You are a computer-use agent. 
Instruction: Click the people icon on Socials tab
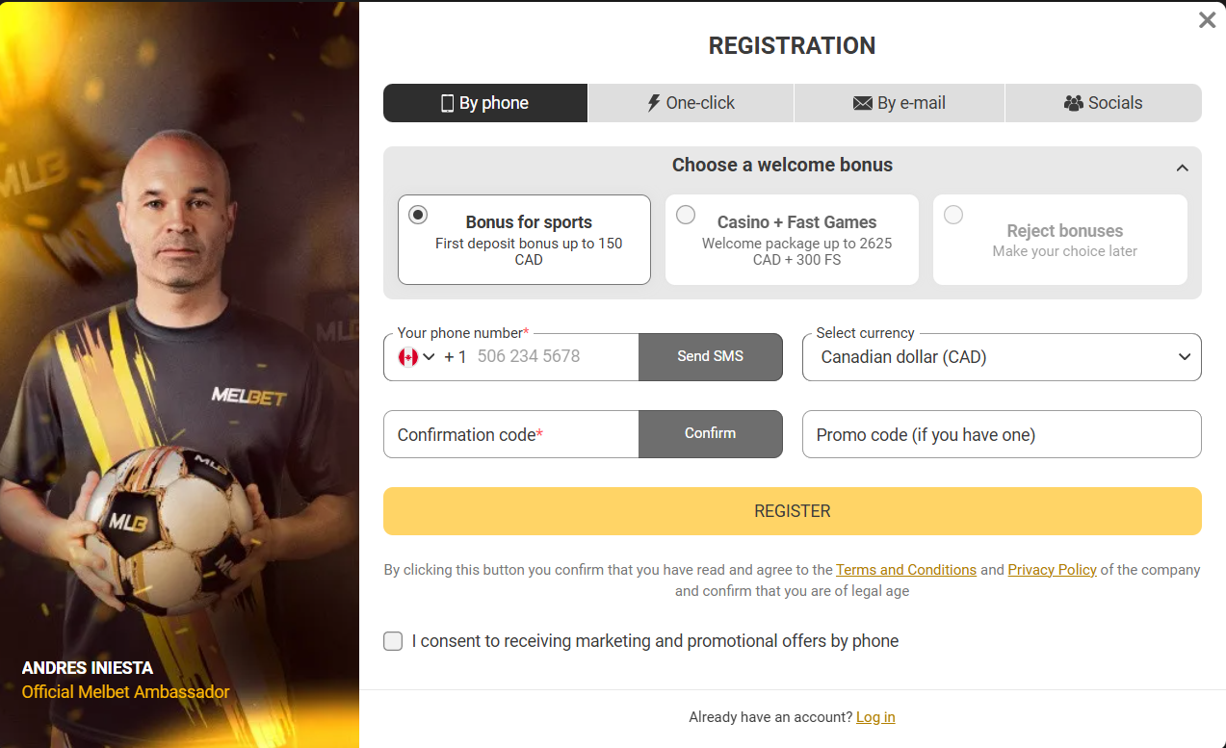[1073, 102]
